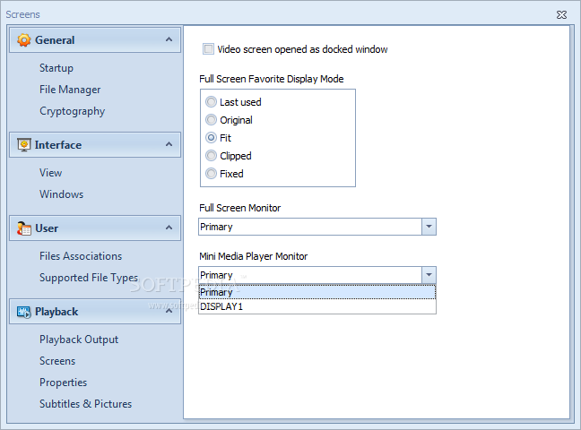Open the Full Screen Monitor dropdown arrow
The height and width of the screenshot is (430, 581).
point(429,227)
